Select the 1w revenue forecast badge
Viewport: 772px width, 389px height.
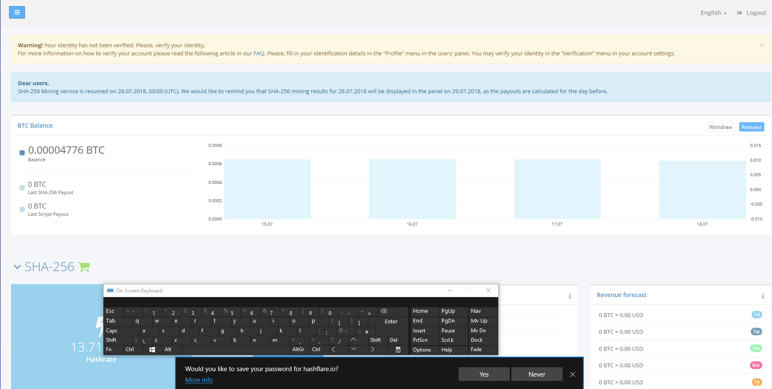(x=756, y=332)
